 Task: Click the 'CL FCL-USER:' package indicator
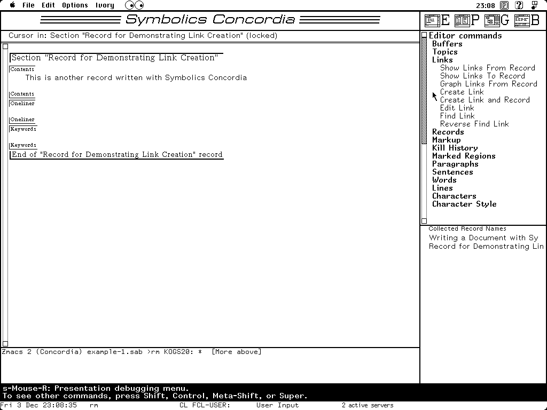(x=205, y=406)
